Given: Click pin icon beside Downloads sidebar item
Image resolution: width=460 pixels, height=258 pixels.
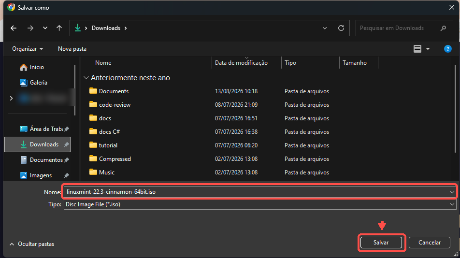Looking at the screenshot, I should [67, 144].
